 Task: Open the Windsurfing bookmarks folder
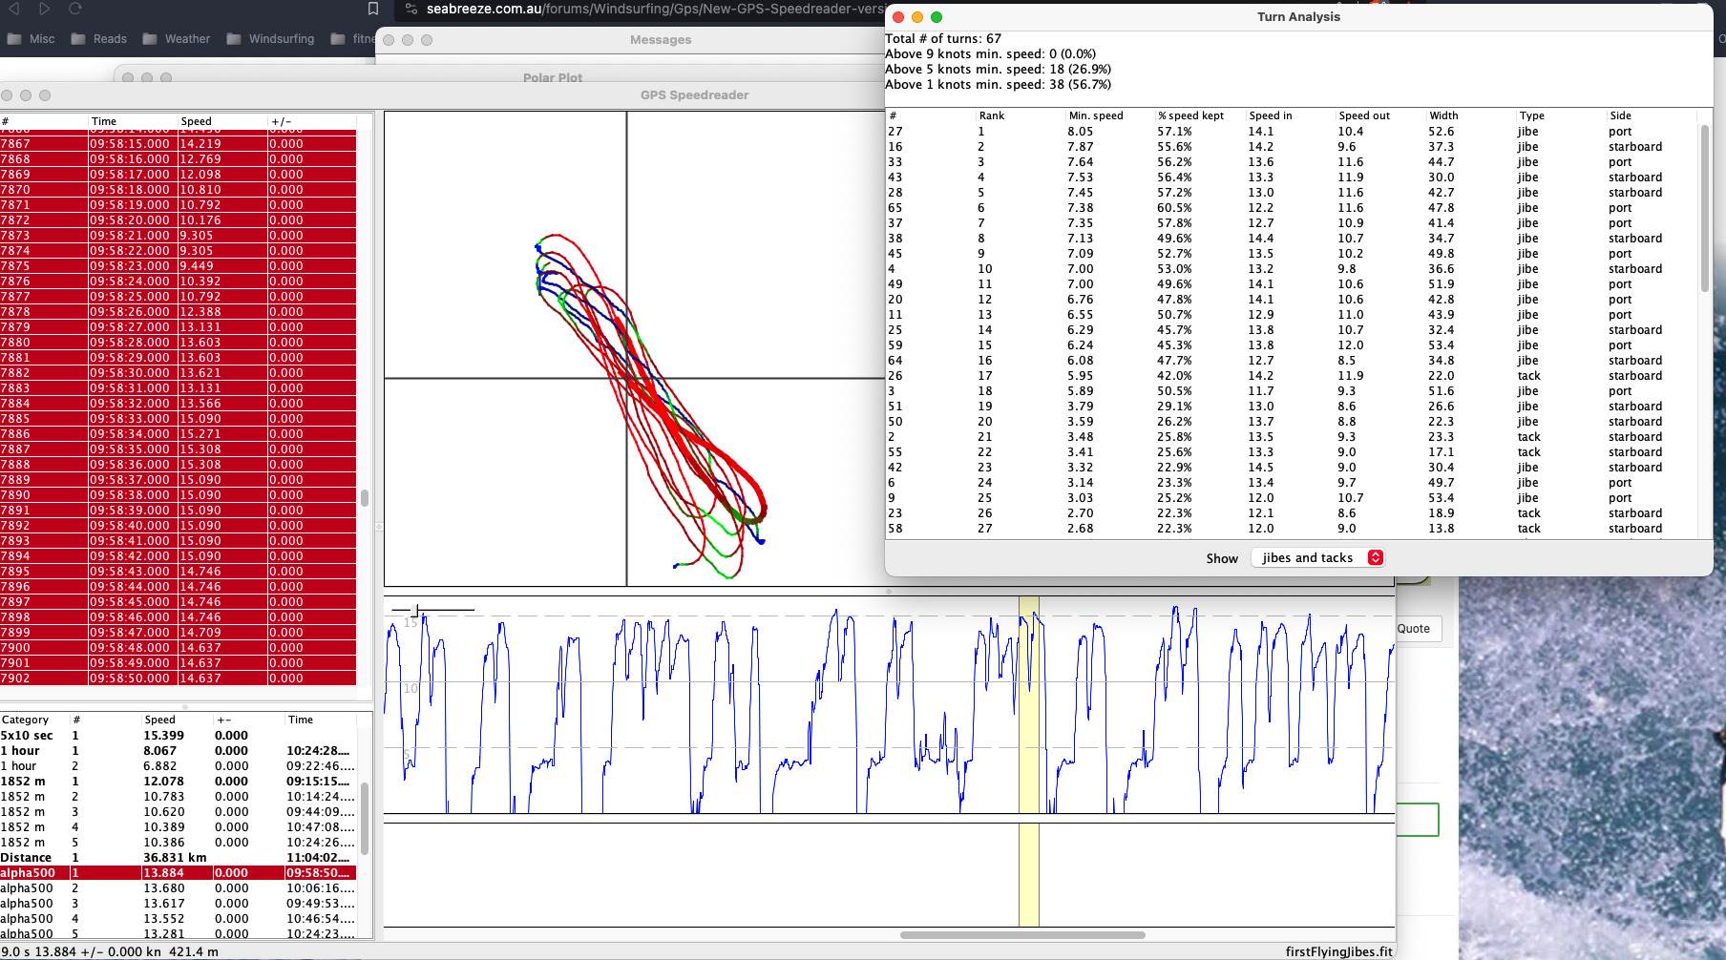click(x=270, y=39)
